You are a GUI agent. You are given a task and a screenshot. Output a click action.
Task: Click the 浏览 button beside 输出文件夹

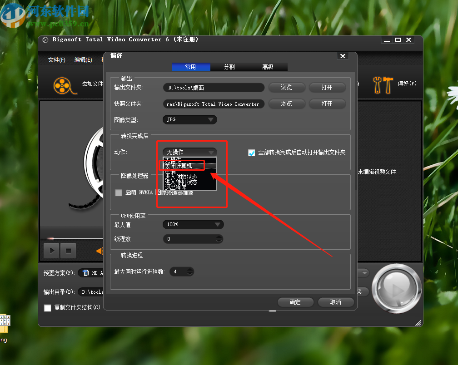287,87
